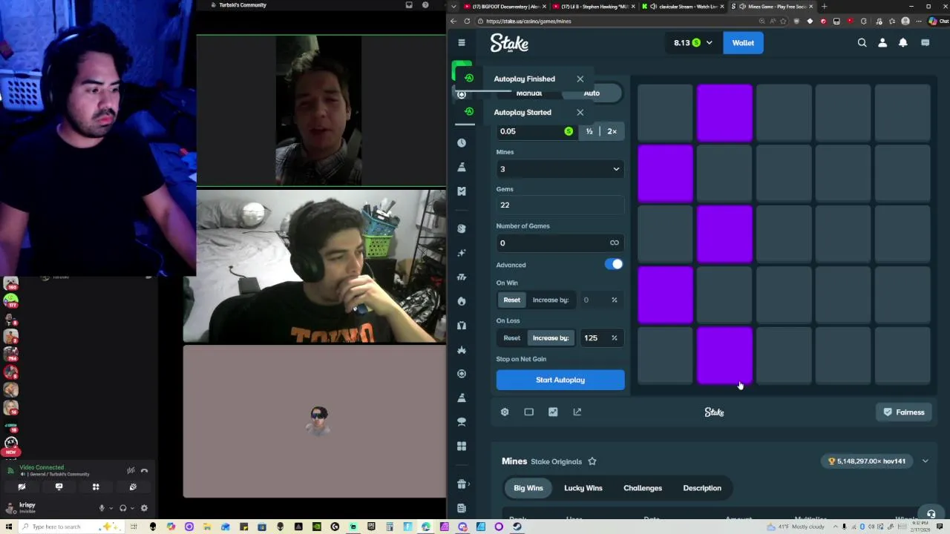The width and height of the screenshot is (950, 534).
Task: Open the Wallet
Action: click(x=743, y=42)
